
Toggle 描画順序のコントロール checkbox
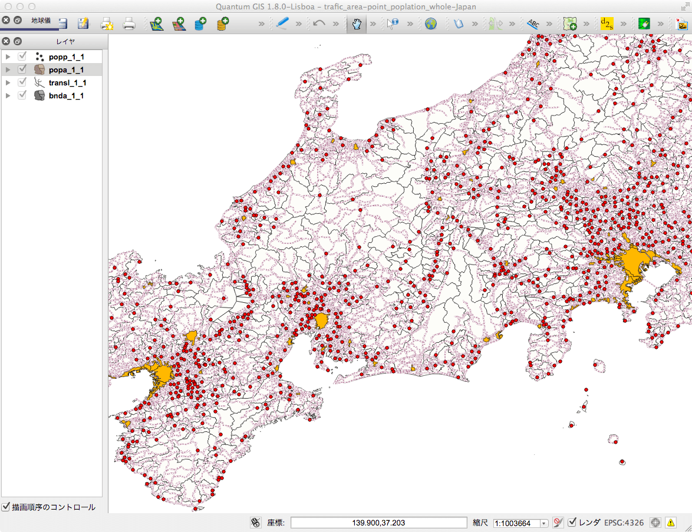[6, 507]
